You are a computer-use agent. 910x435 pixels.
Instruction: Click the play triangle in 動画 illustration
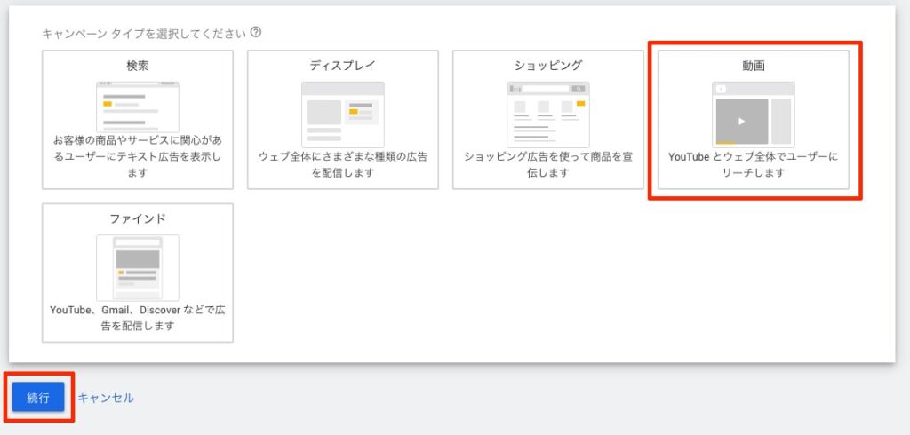pos(742,122)
